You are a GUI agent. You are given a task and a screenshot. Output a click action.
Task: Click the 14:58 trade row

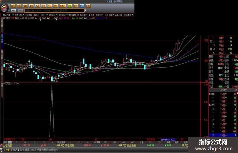[223, 94]
